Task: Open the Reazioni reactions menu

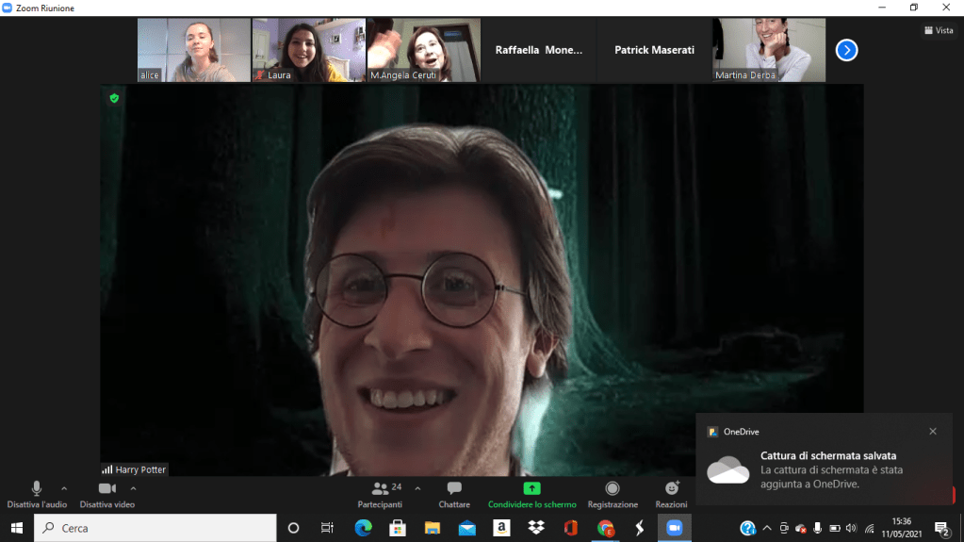Action: click(672, 493)
